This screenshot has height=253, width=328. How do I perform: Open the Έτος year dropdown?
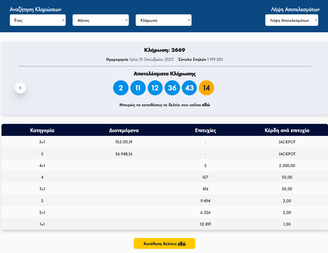(38, 20)
